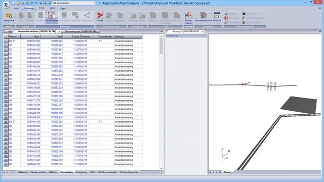
Task: Click the green check icon in Förhandsgranska group
Action: point(244,18)
